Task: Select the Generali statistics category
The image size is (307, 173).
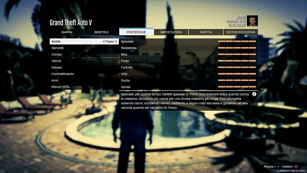Action: (58, 48)
